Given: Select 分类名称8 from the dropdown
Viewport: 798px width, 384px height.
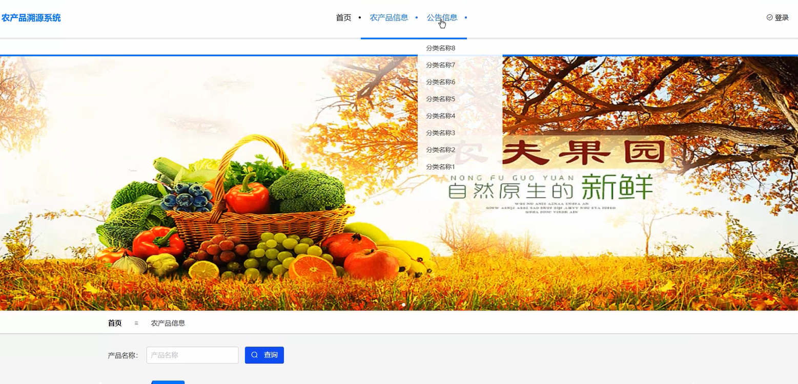Looking at the screenshot, I should click(x=440, y=48).
